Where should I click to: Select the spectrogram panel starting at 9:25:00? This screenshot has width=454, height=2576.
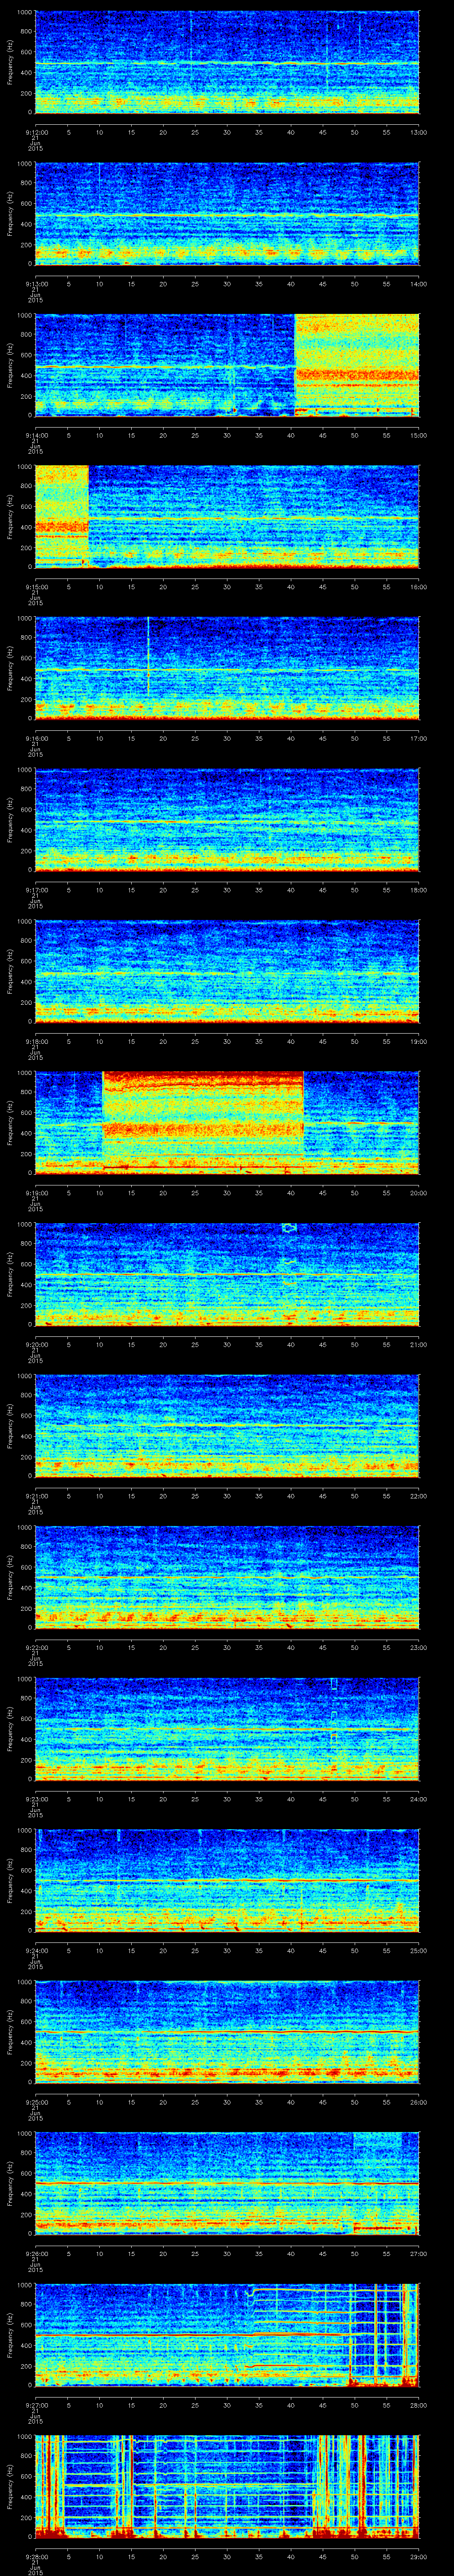point(227,2032)
